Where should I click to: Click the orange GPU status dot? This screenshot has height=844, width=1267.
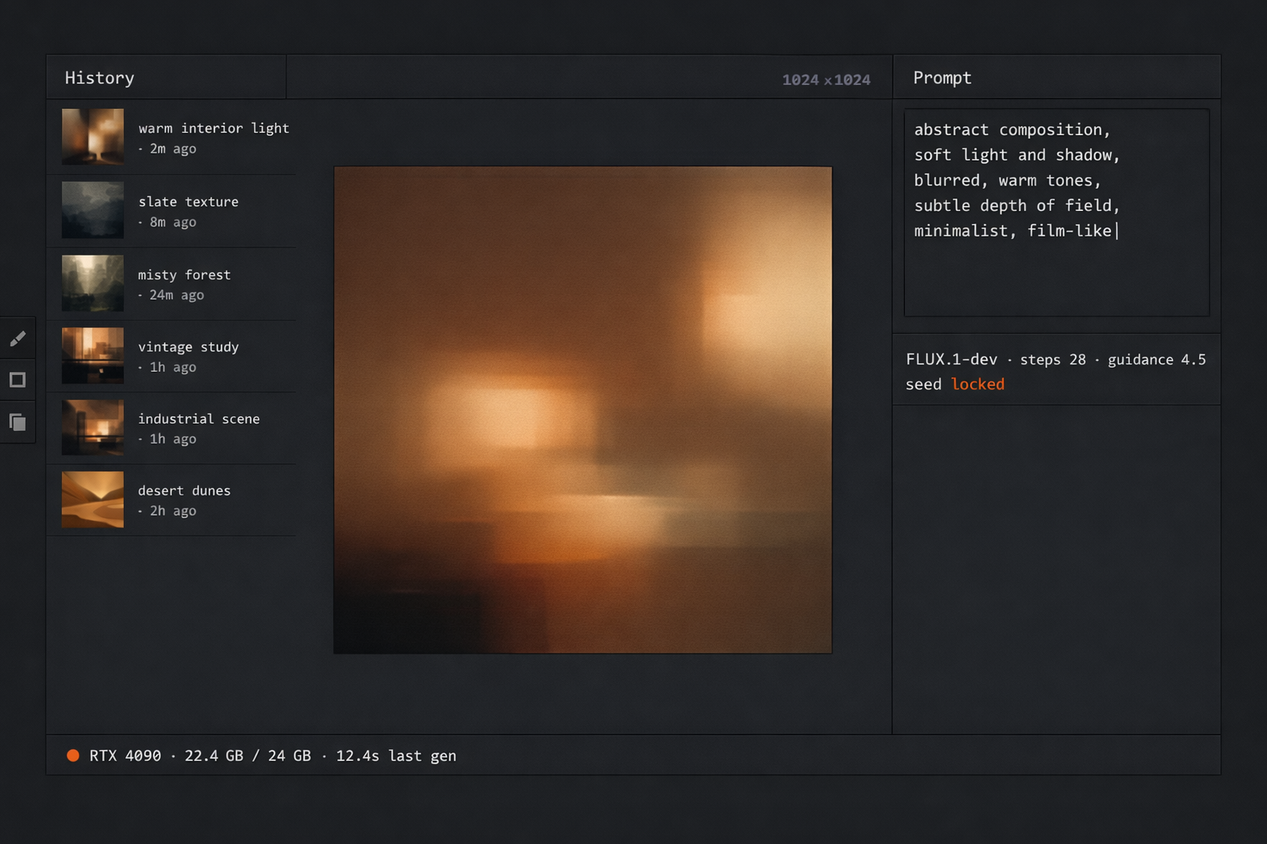73,756
